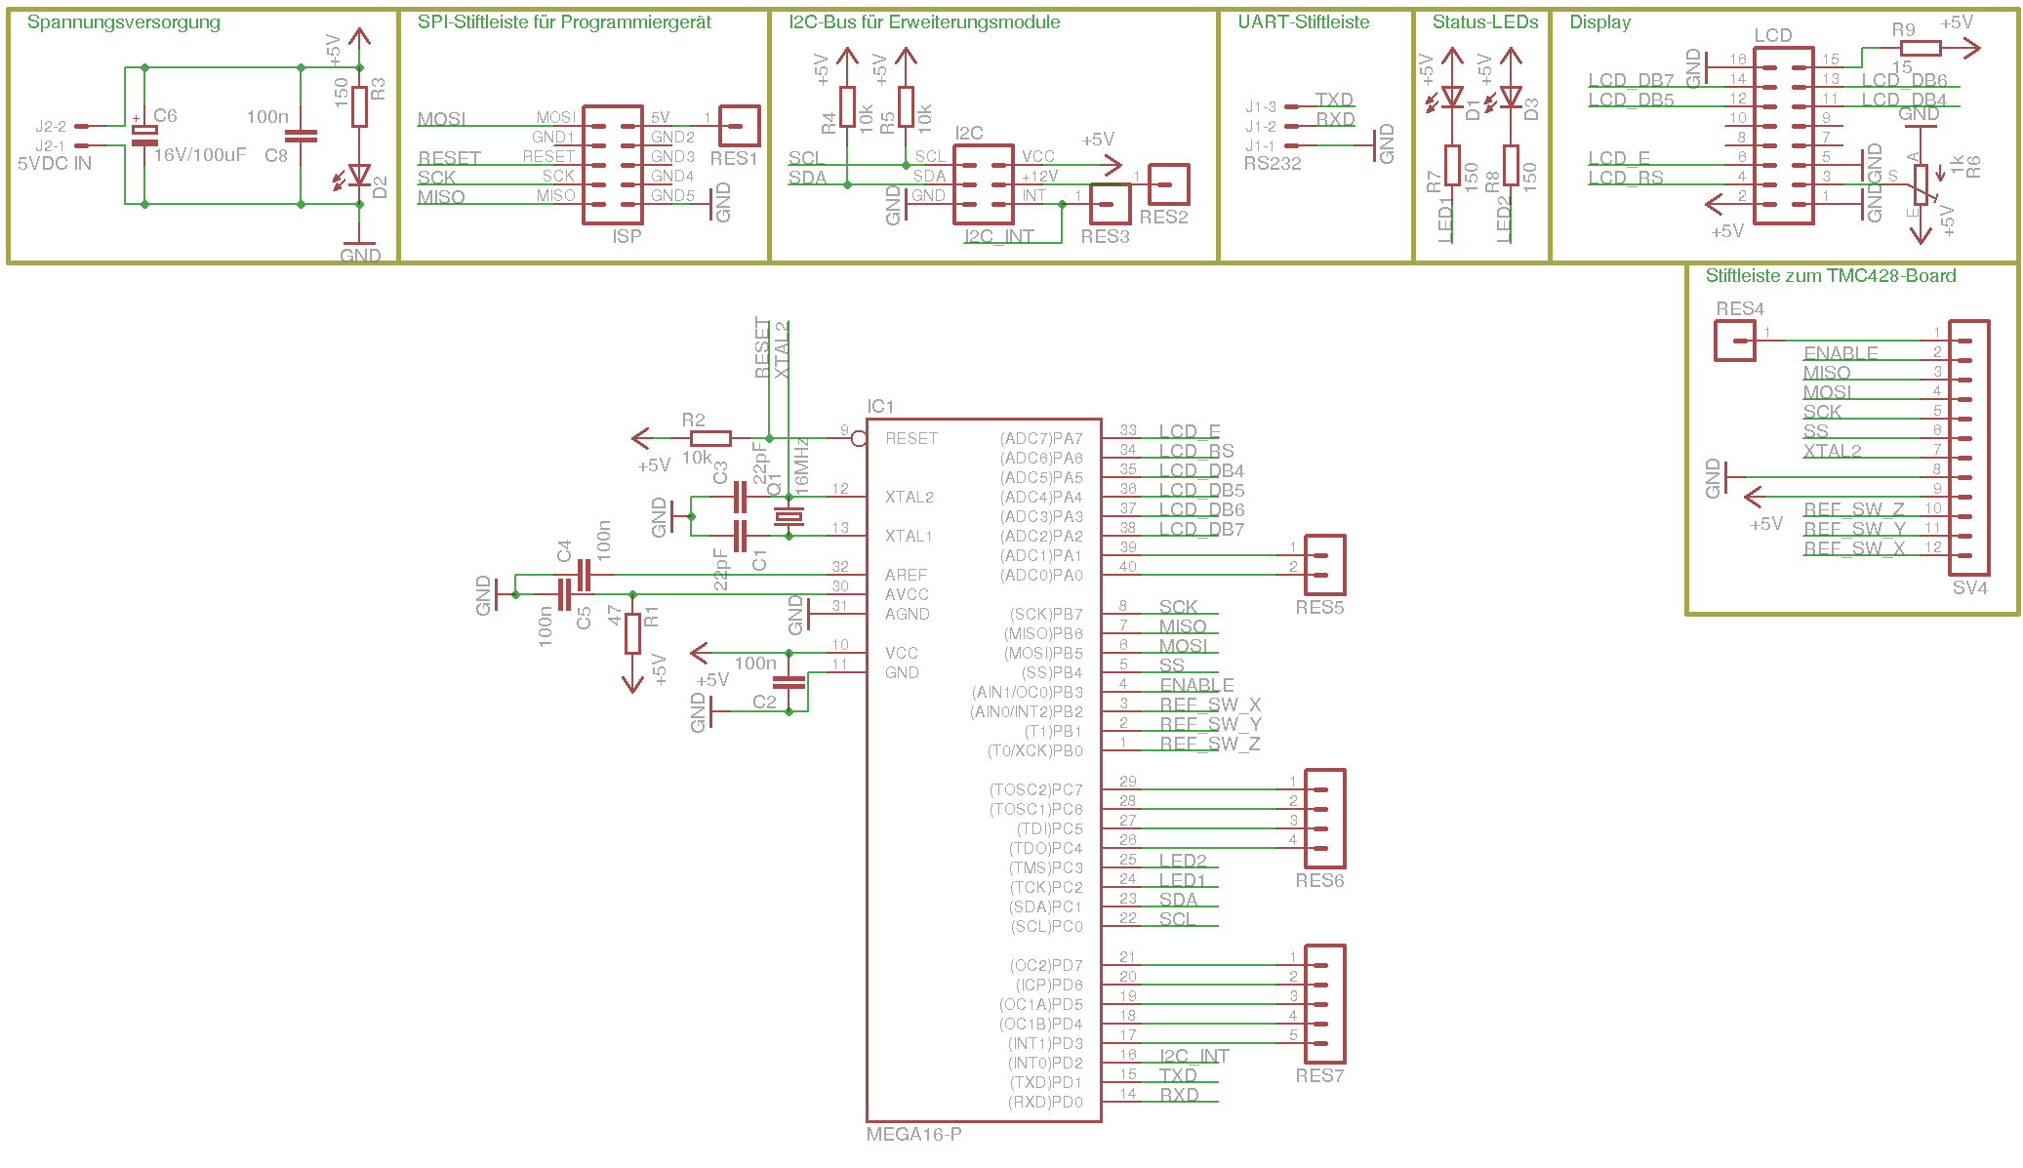This screenshot has width=2023, height=1168.
Task: Click the R7 150 ohm resistor
Action: (x=1452, y=165)
